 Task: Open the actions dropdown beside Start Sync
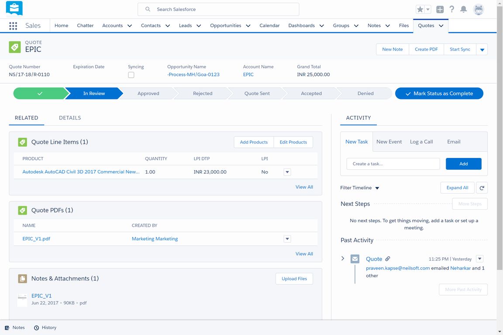(x=482, y=50)
